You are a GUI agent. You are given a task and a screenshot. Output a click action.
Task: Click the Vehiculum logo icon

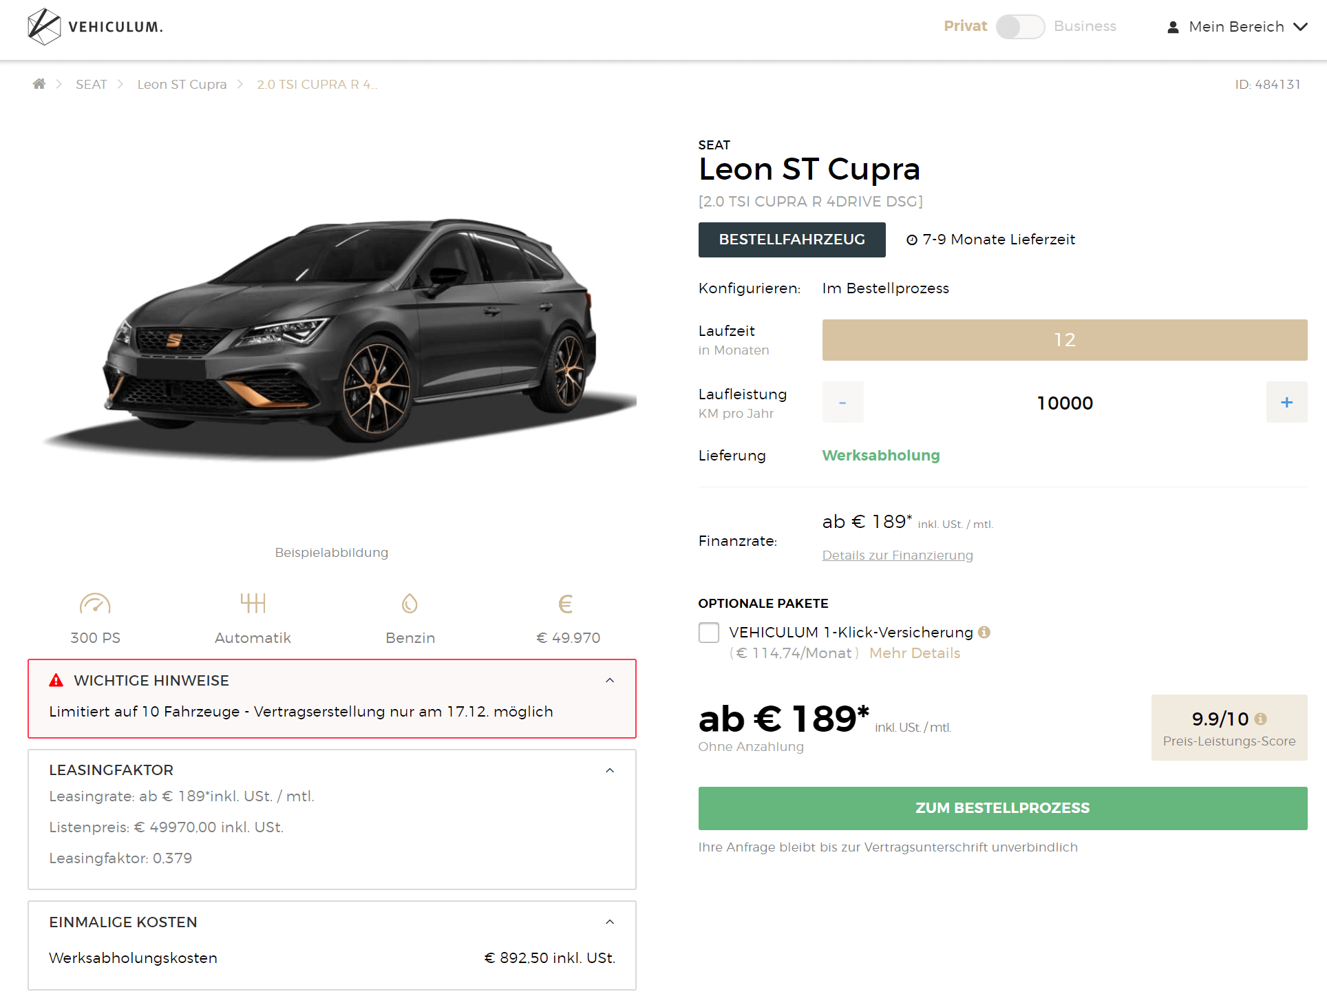coord(44,27)
